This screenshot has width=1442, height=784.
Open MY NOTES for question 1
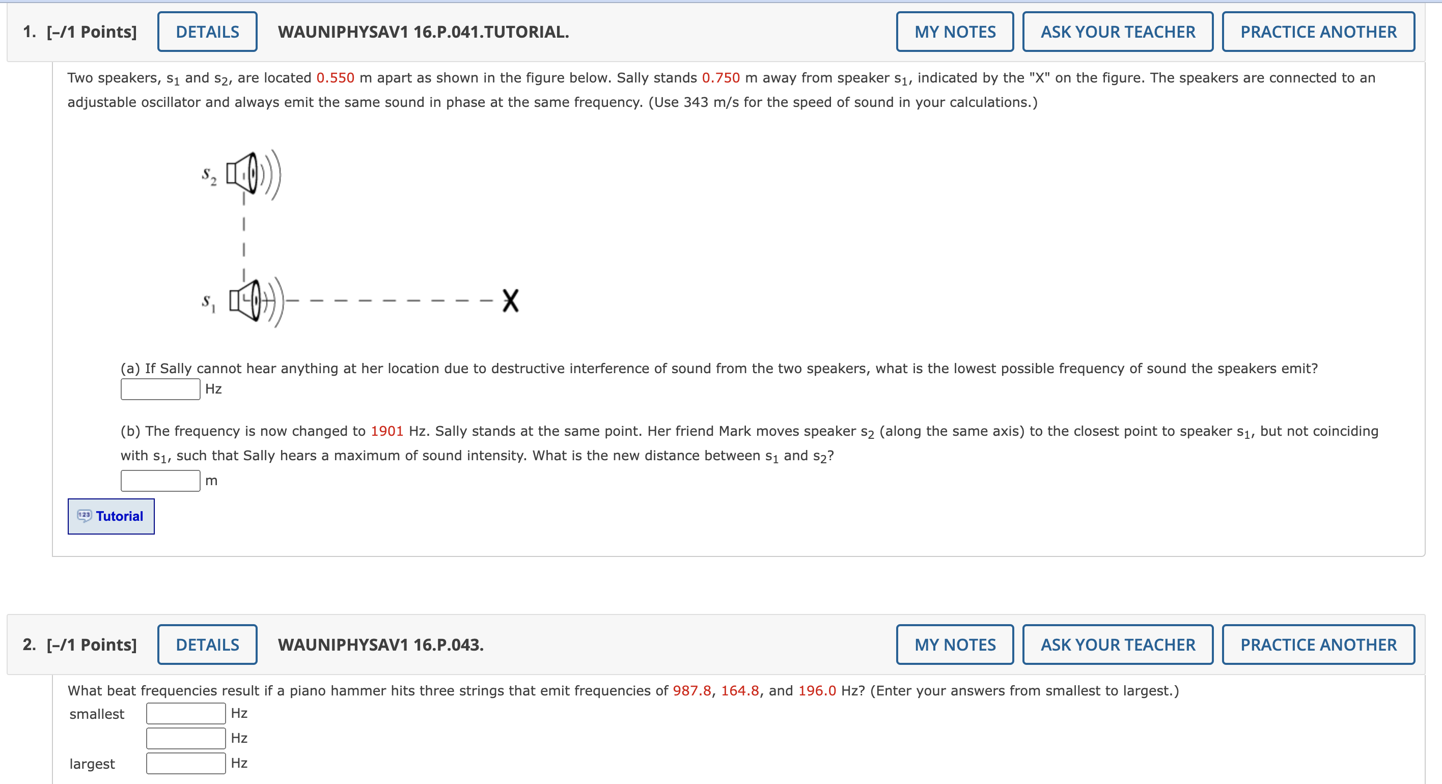click(955, 32)
